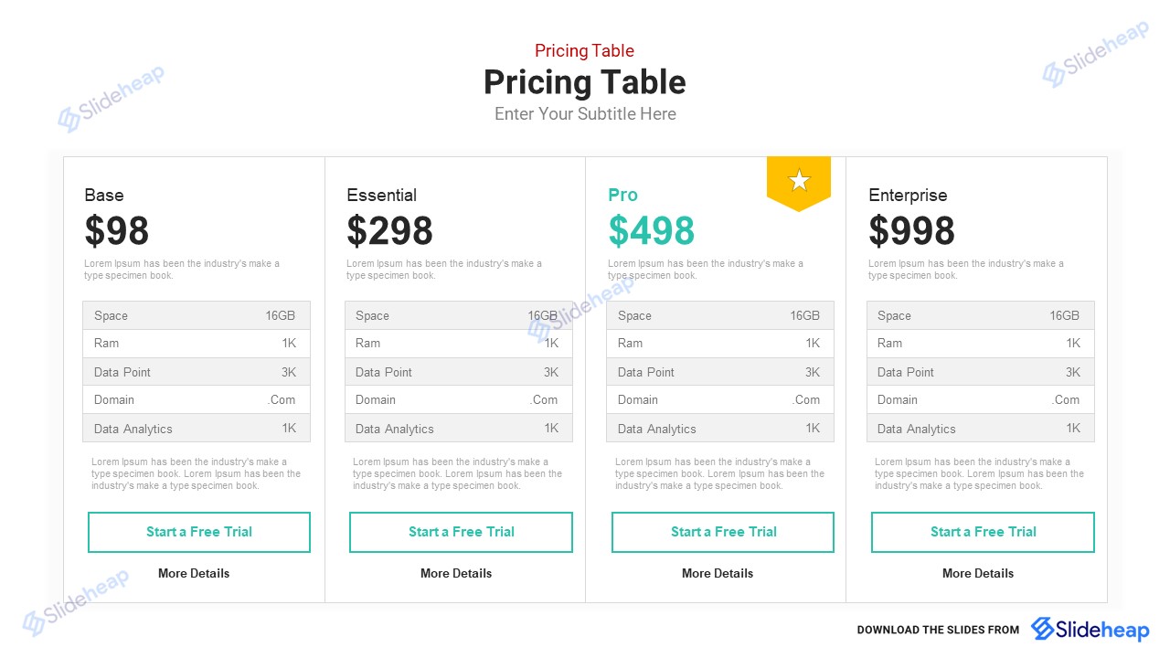Select the red Pricing Table label
1170x658 pixels.
pos(584,51)
